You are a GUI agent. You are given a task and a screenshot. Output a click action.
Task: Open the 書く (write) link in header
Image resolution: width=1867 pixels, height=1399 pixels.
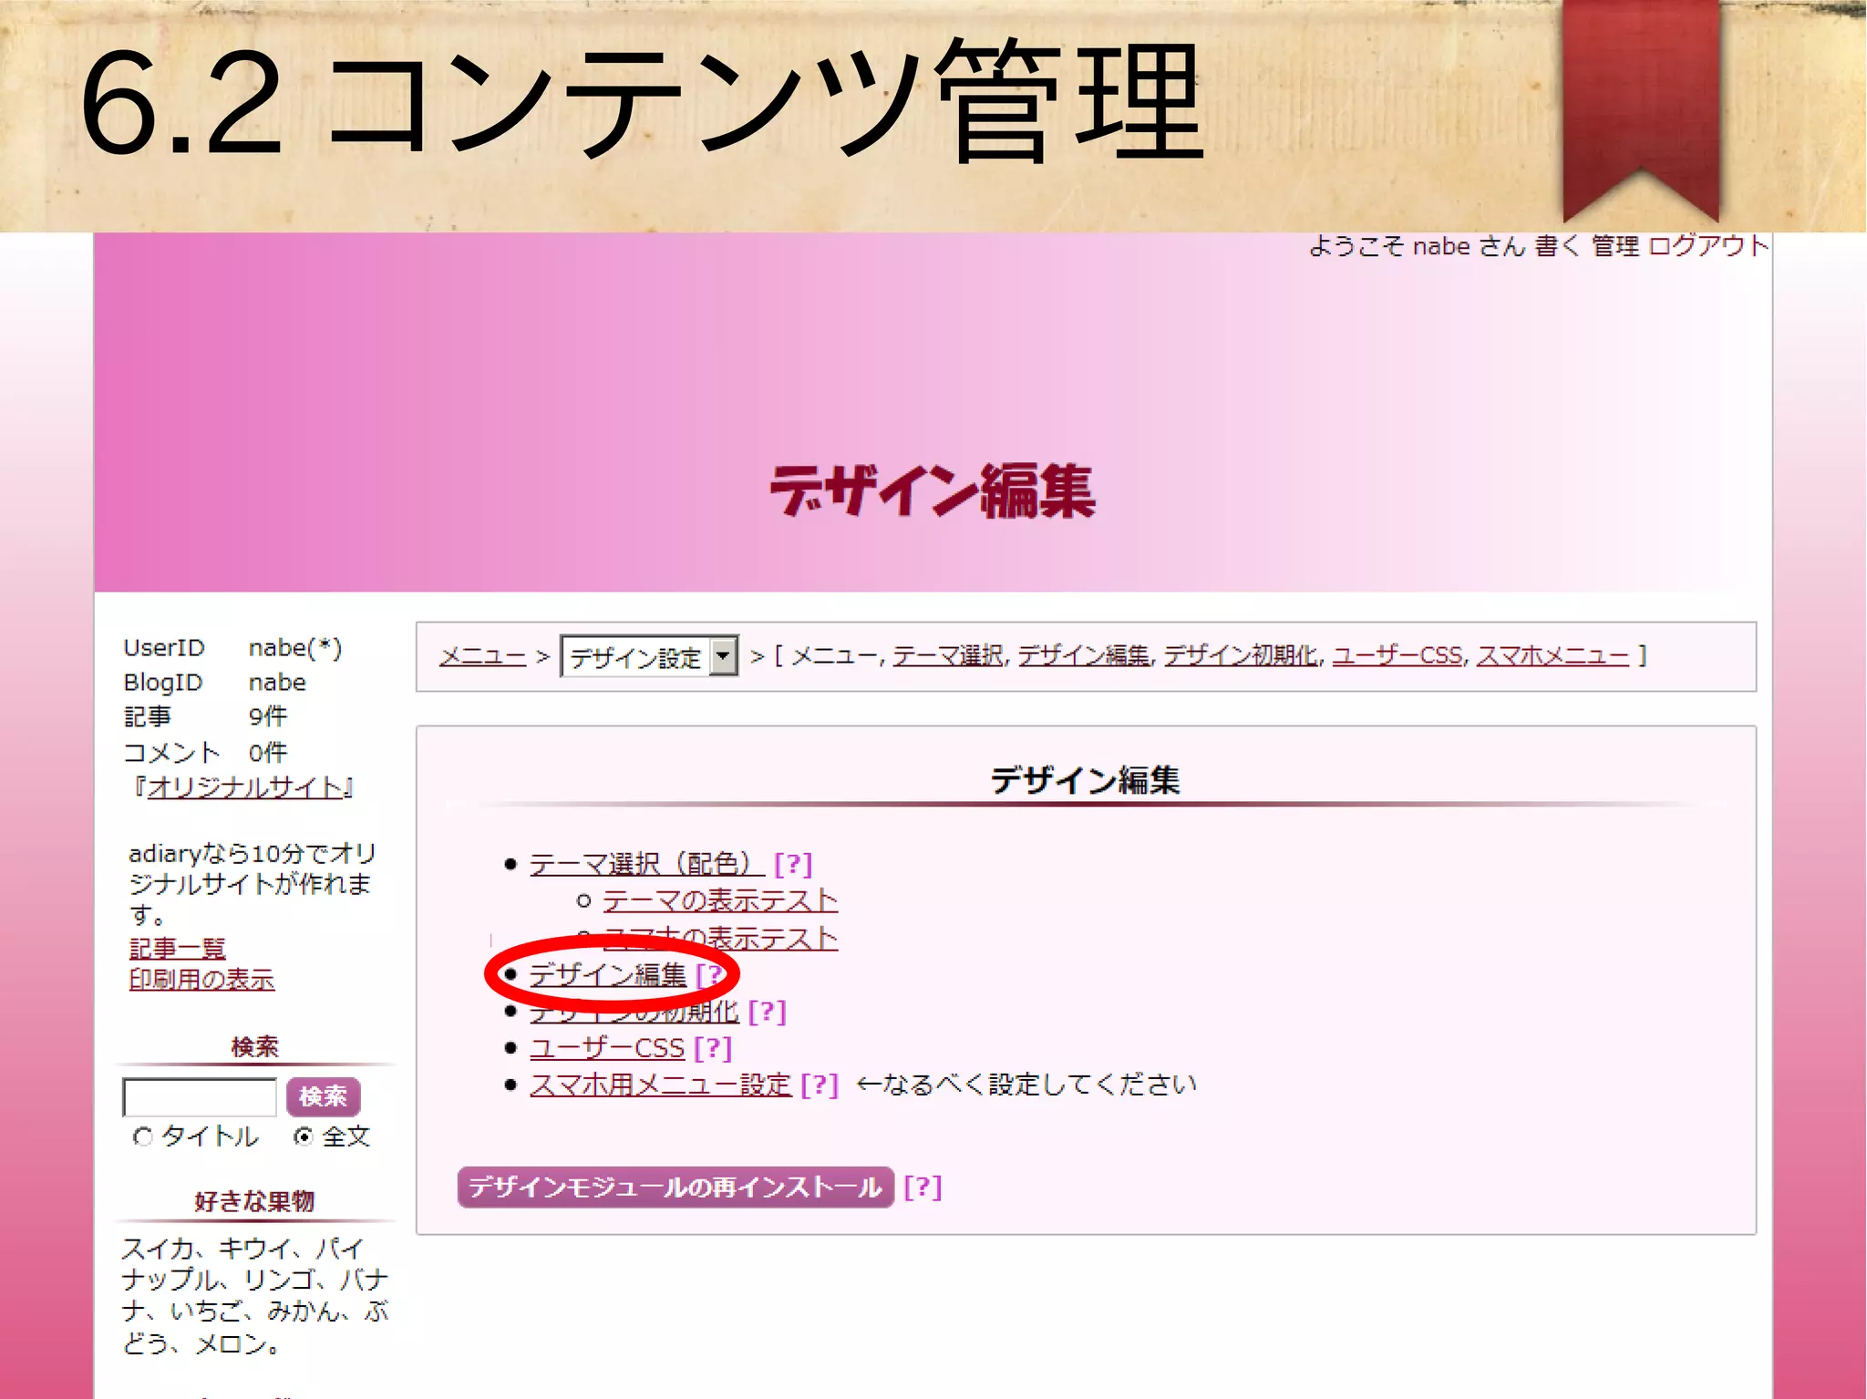(1557, 246)
